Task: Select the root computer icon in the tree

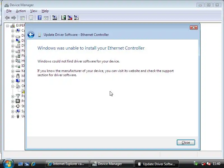Action: [13, 25]
